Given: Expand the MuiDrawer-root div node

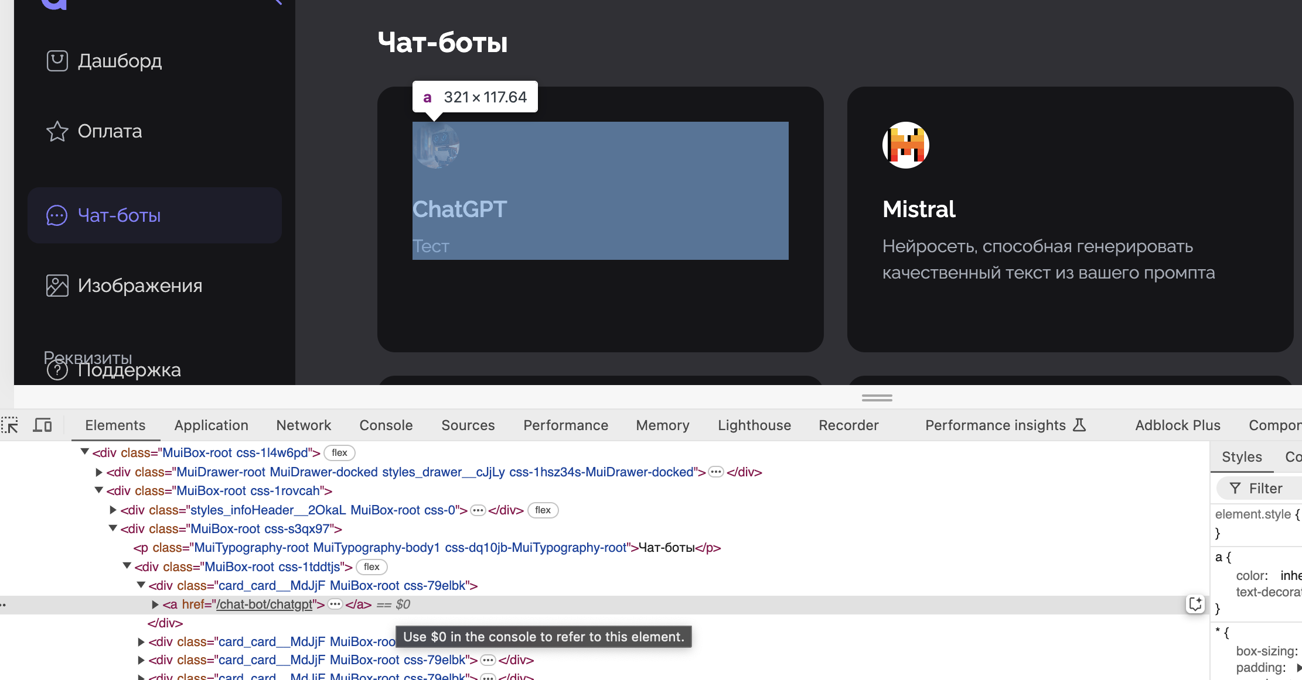Looking at the screenshot, I should 99,472.
